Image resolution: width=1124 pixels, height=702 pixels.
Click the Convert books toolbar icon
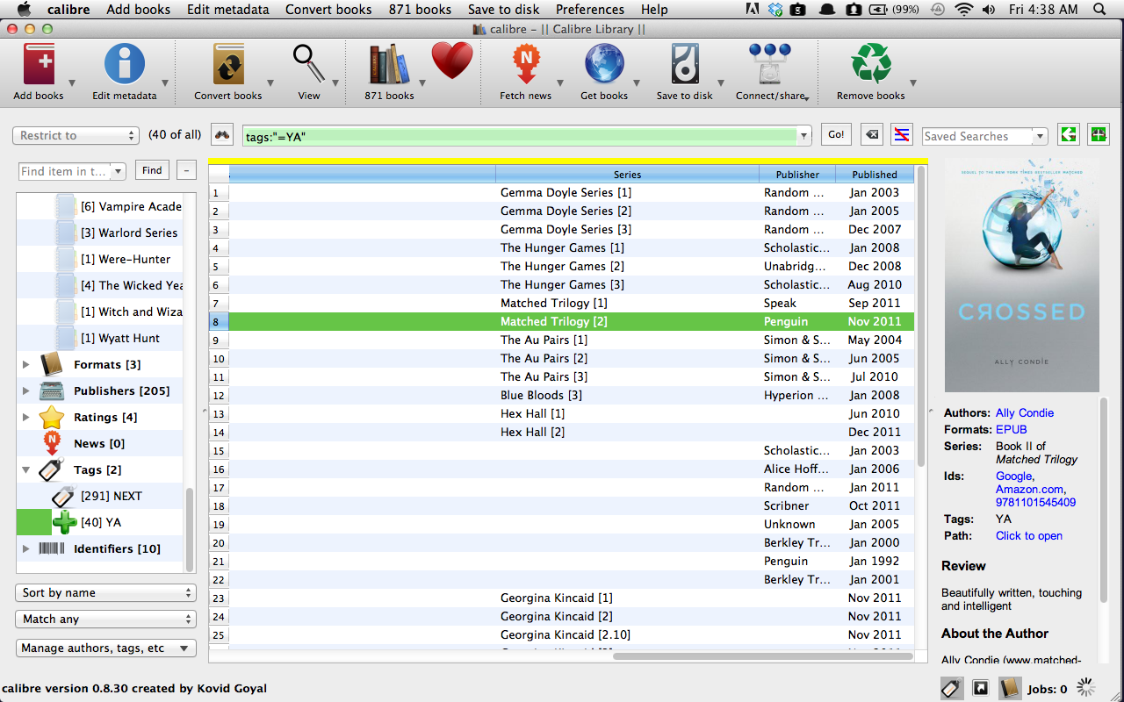click(228, 65)
